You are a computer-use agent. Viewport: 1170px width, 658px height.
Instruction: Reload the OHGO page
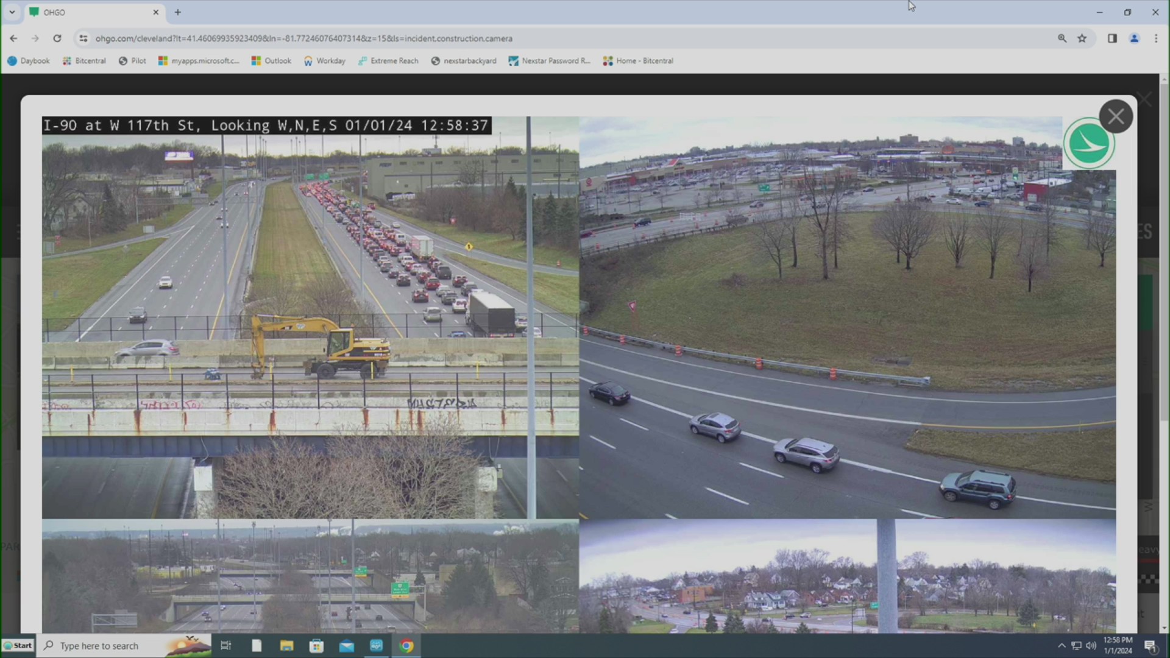tap(57, 38)
